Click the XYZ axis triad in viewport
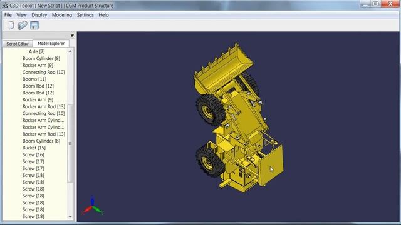Image resolution: width=401 pixels, height=225 pixels. click(x=93, y=206)
